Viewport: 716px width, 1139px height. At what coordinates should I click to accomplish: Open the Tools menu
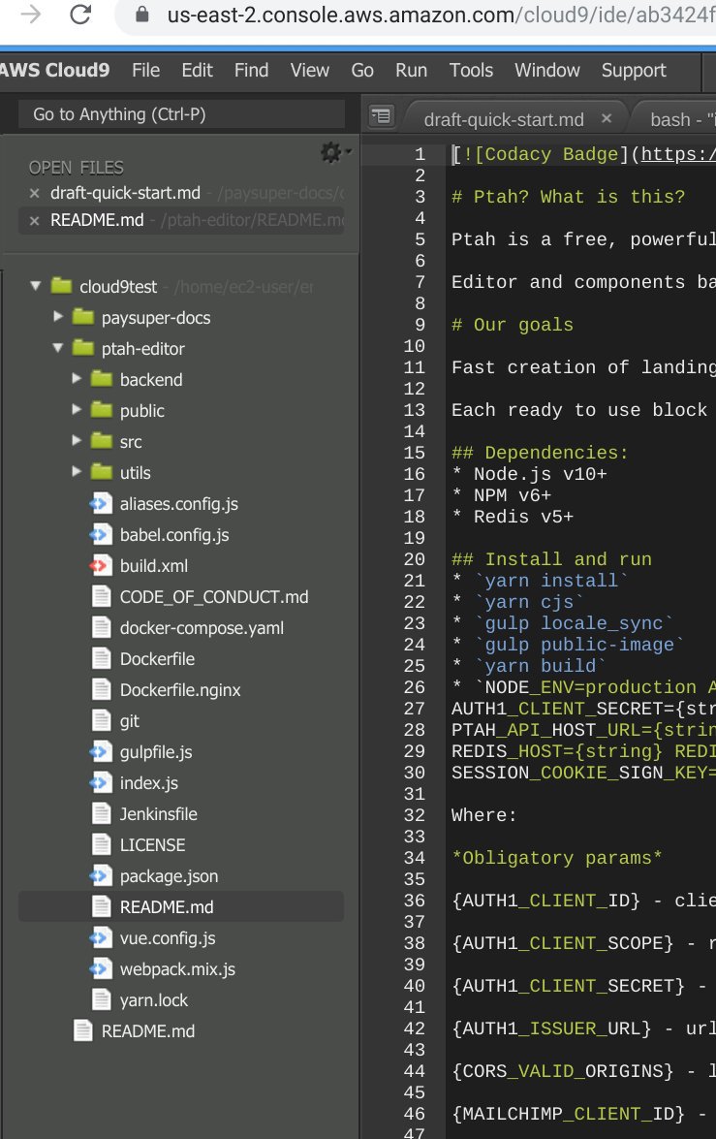coord(471,71)
